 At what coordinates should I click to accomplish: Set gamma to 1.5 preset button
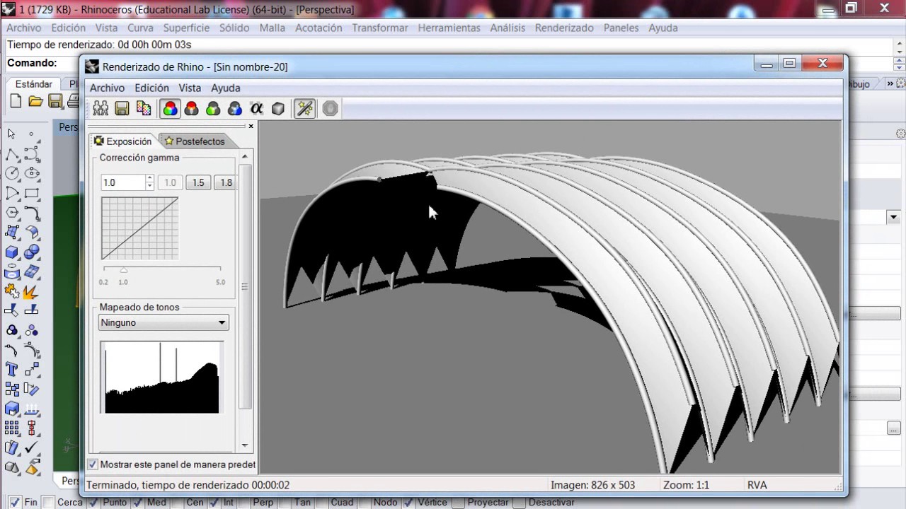(x=198, y=182)
